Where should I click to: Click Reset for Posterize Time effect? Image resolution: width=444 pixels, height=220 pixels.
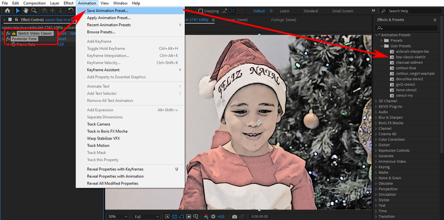pos(62,39)
